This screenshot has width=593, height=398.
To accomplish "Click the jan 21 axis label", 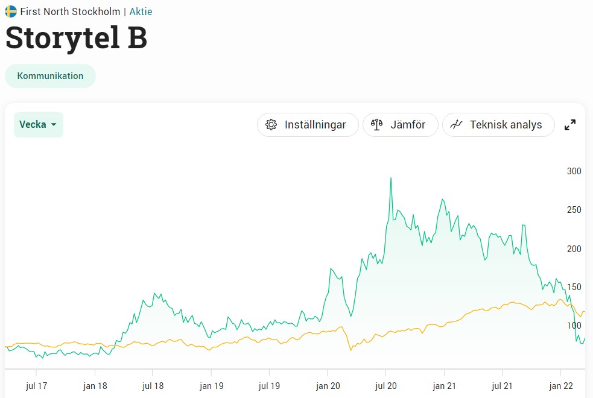I will coord(445,386).
